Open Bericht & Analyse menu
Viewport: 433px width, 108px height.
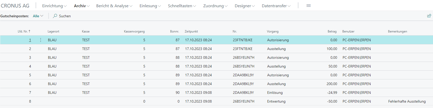tap(114, 6)
